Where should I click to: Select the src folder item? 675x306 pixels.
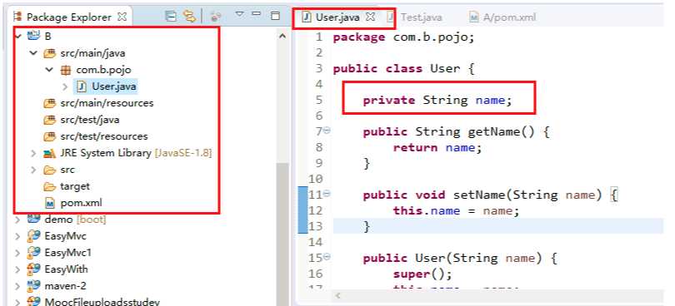click(x=67, y=170)
